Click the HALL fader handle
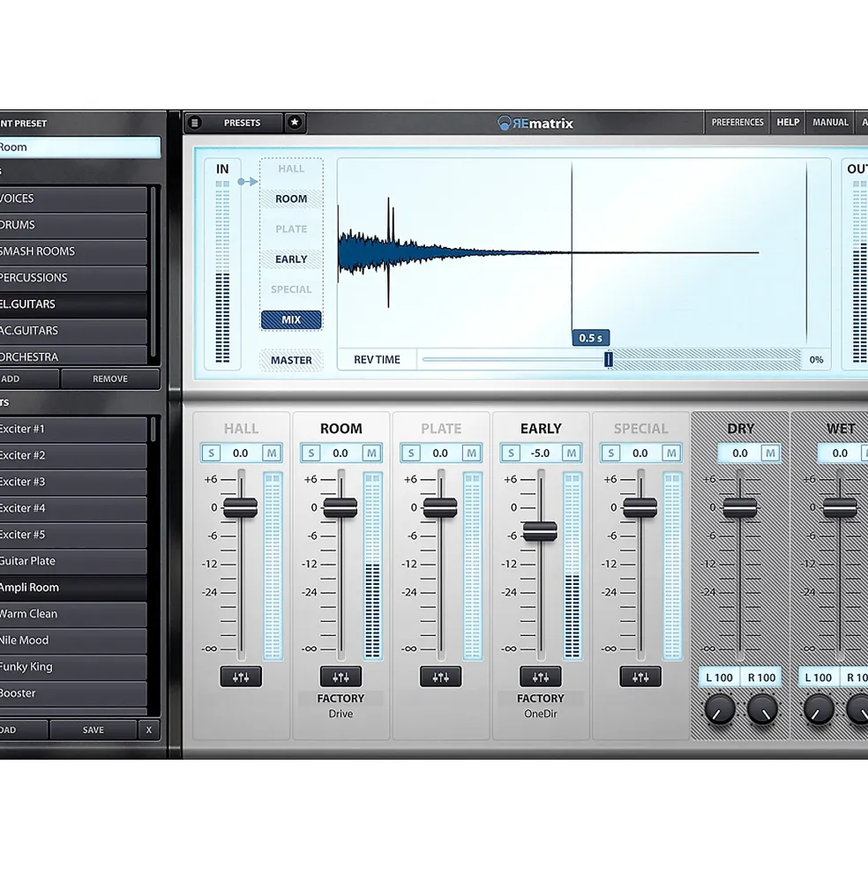This screenshot has height=869, width=868. (241, 507)
